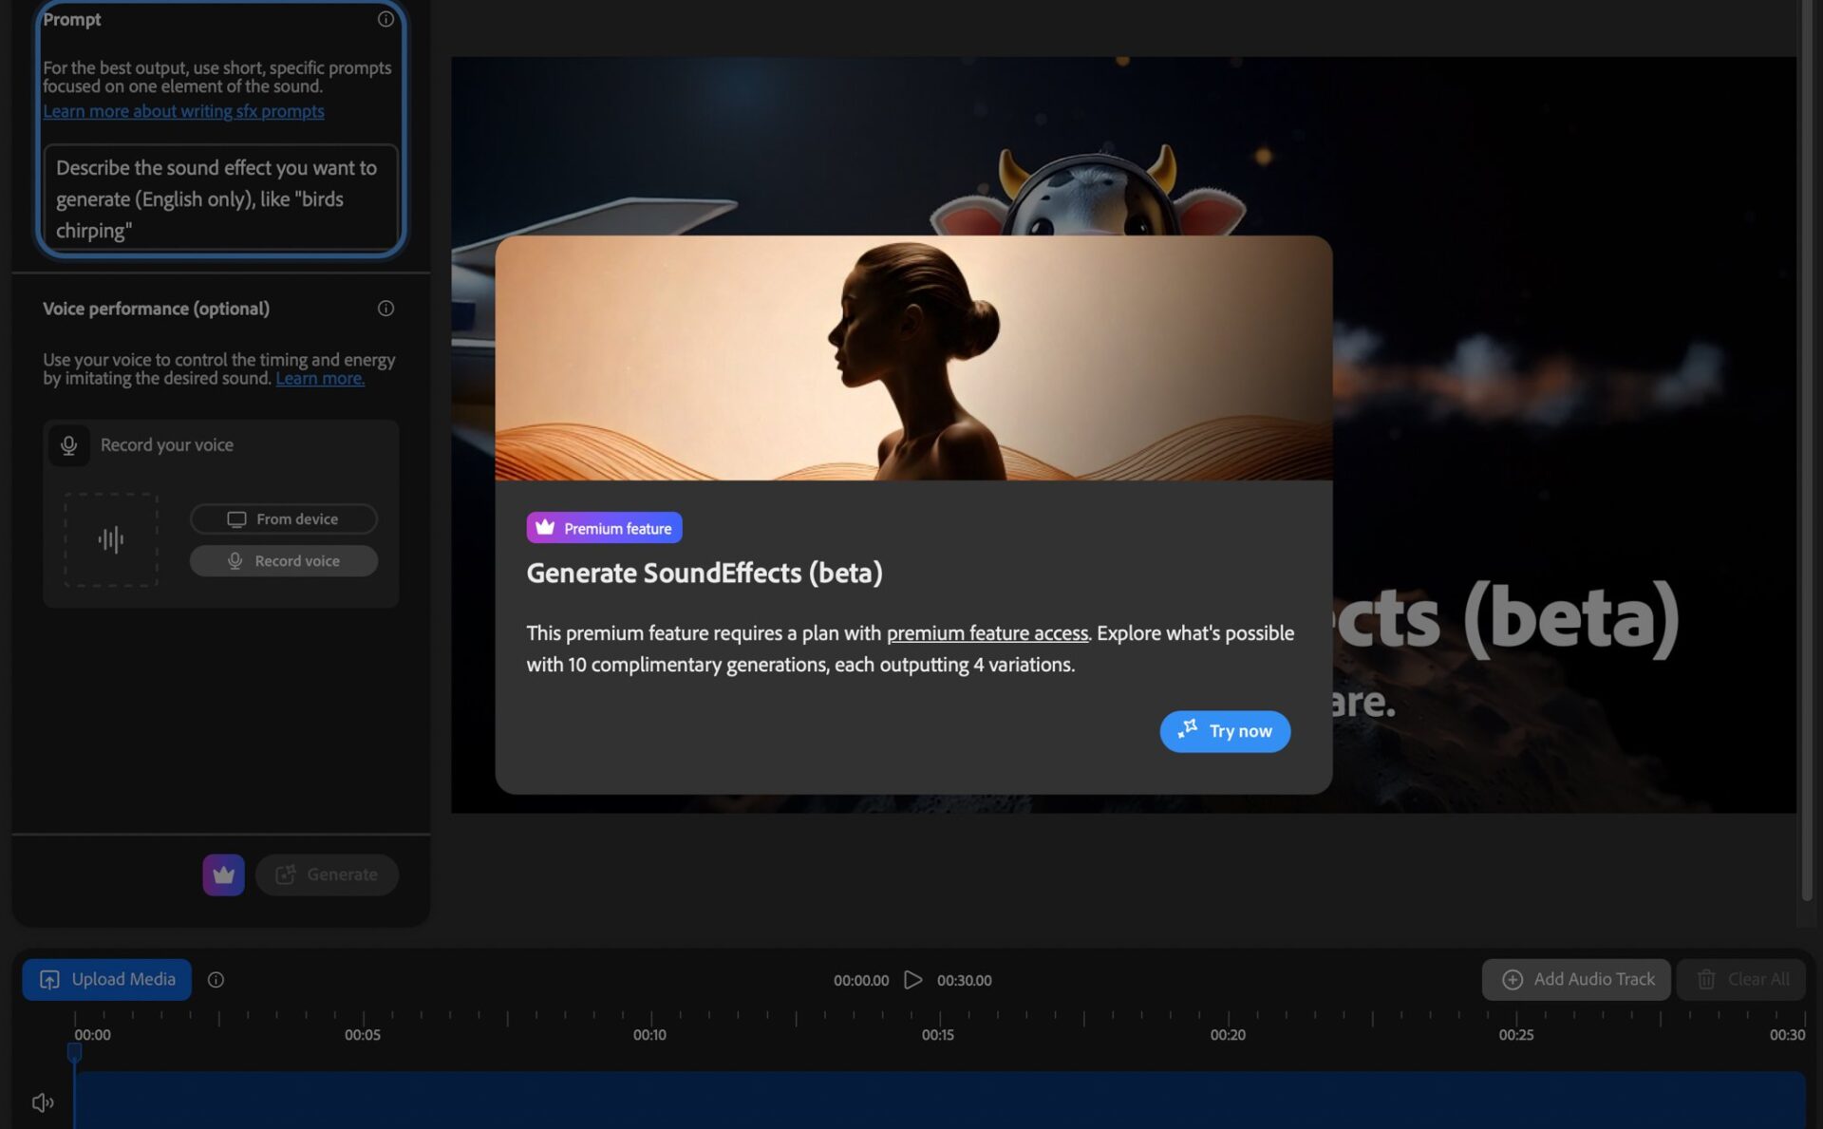Click info icon next to Upload Media
The image size is (1823, 1129).
coord(216,980)
